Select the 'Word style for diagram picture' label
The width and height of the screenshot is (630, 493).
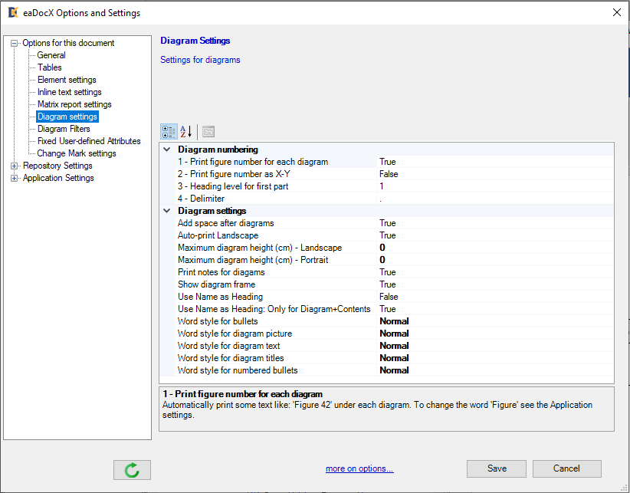point(235,334)
